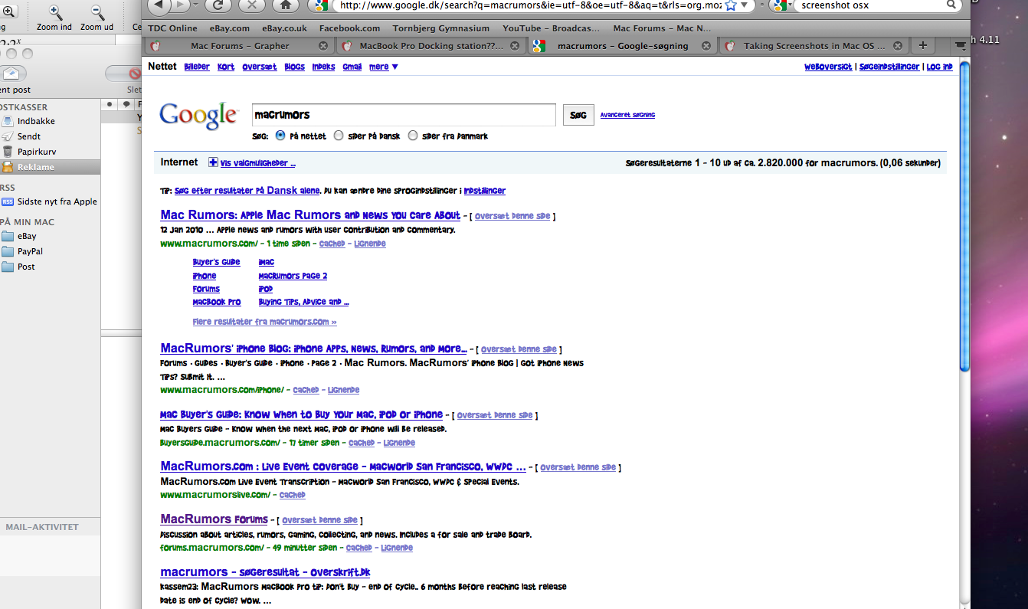
Task: Open the eBay.com bookmark
Action: (229, 28)
